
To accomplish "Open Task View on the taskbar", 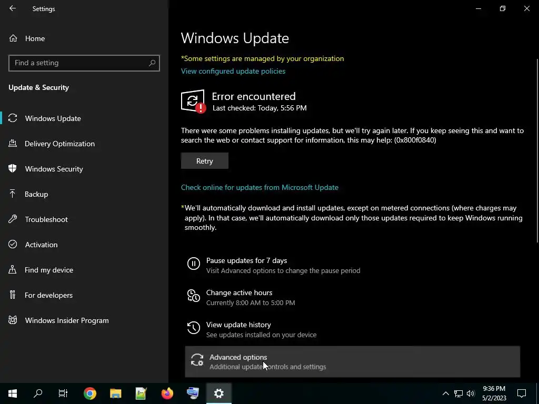I will click(x=63, y=393).
